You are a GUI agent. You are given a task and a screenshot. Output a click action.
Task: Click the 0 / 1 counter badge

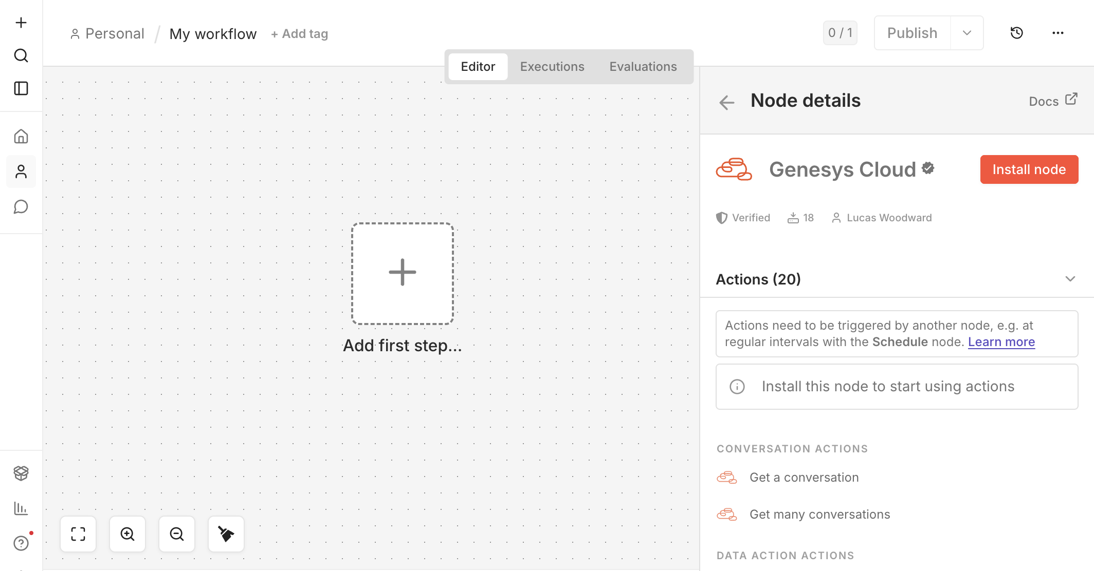(840, 33)
